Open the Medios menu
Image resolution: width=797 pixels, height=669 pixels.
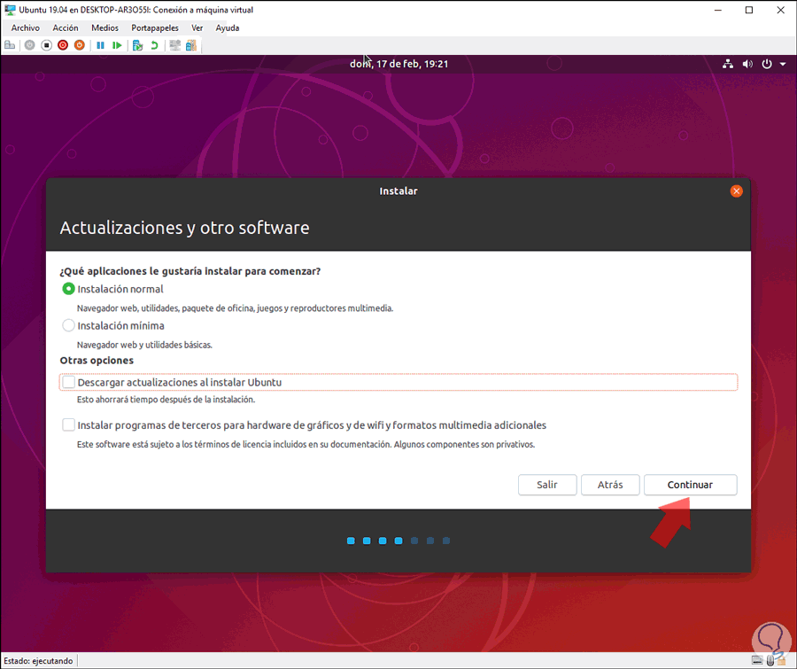pos(104,28)
